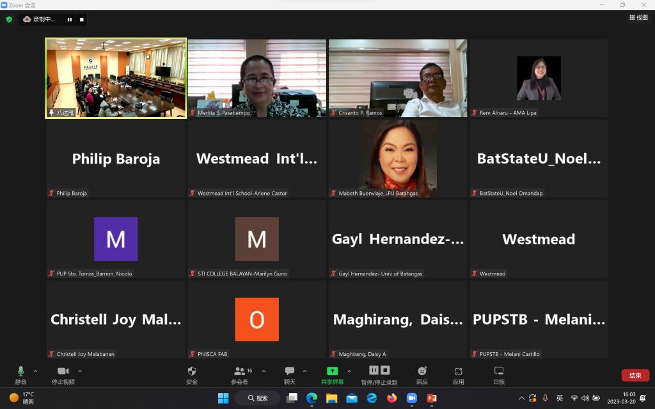Click the green Share Screen (共享屏幕) icon

tap(332, 371)
